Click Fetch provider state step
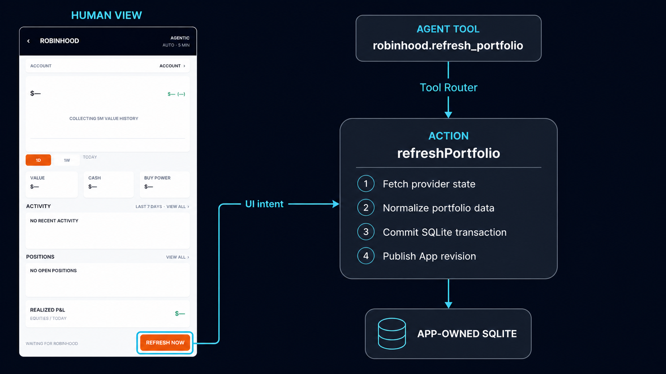Image resolution: width=666 pixels, height=374 pixels. click(429, 184)
